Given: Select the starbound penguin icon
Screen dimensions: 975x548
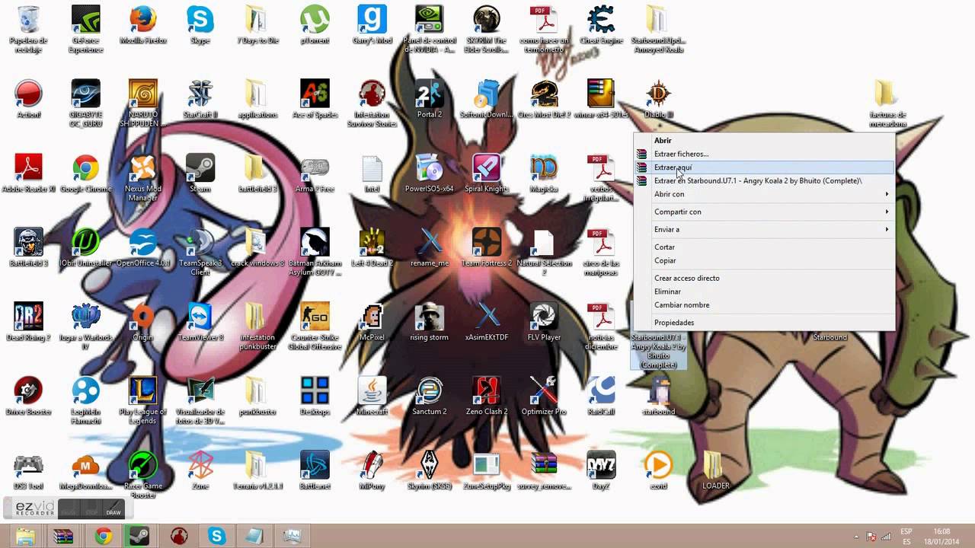Looking at the screenshot, I should 658,396.
